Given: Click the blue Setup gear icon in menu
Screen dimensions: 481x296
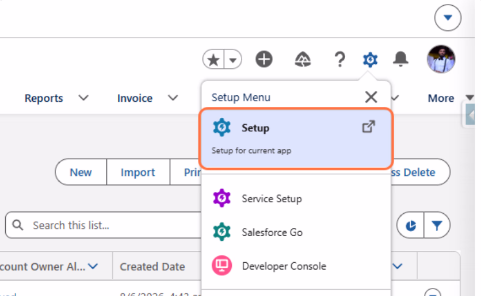Looking at the screenshot, I should [222, 127].
